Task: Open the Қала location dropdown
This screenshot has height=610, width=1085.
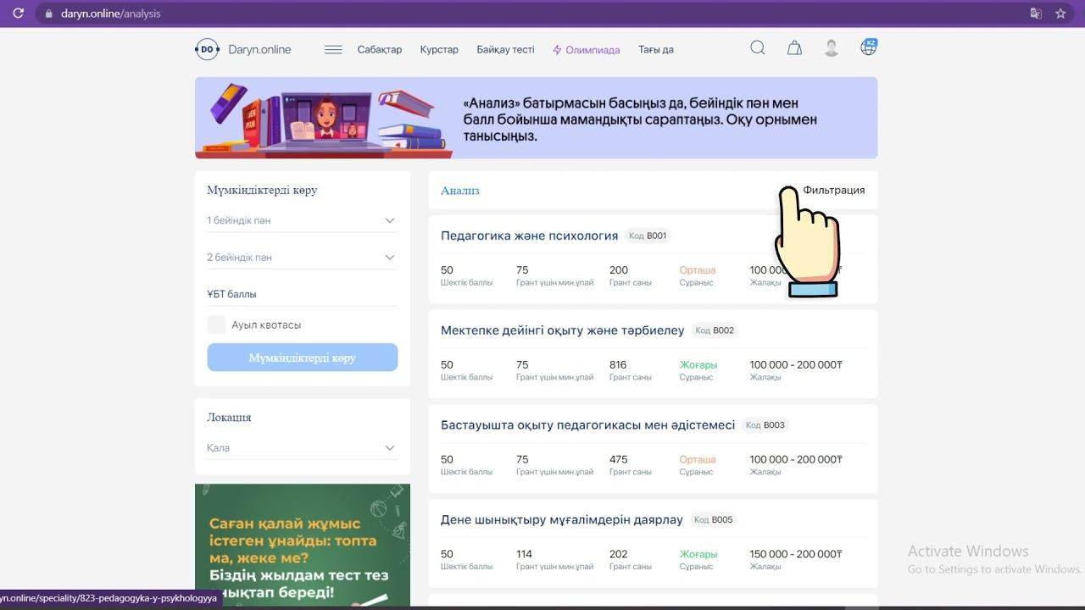Action: click(x=302, y=447)
